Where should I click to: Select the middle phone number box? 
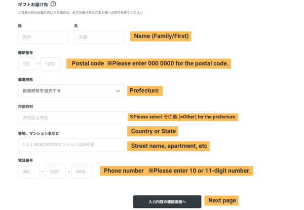(55, 171)
